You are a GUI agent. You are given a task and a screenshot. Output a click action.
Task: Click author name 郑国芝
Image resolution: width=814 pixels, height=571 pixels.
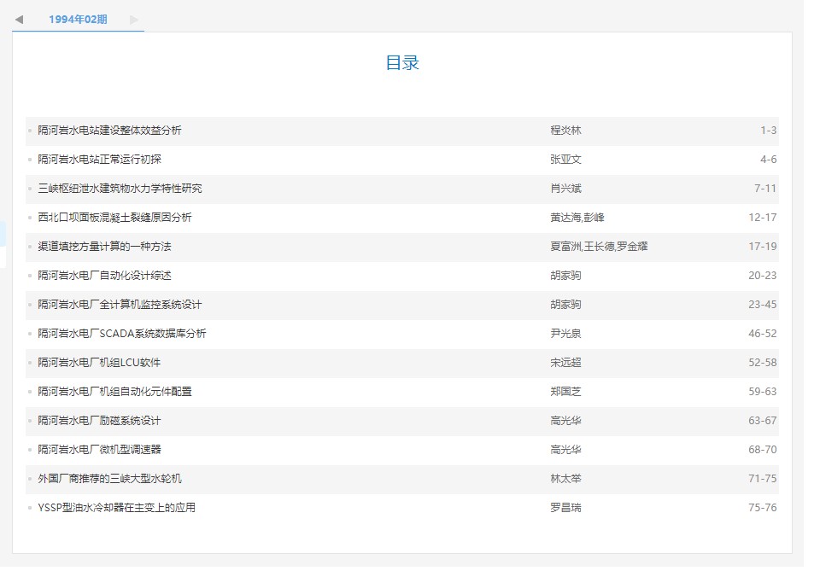pos(565,392)
